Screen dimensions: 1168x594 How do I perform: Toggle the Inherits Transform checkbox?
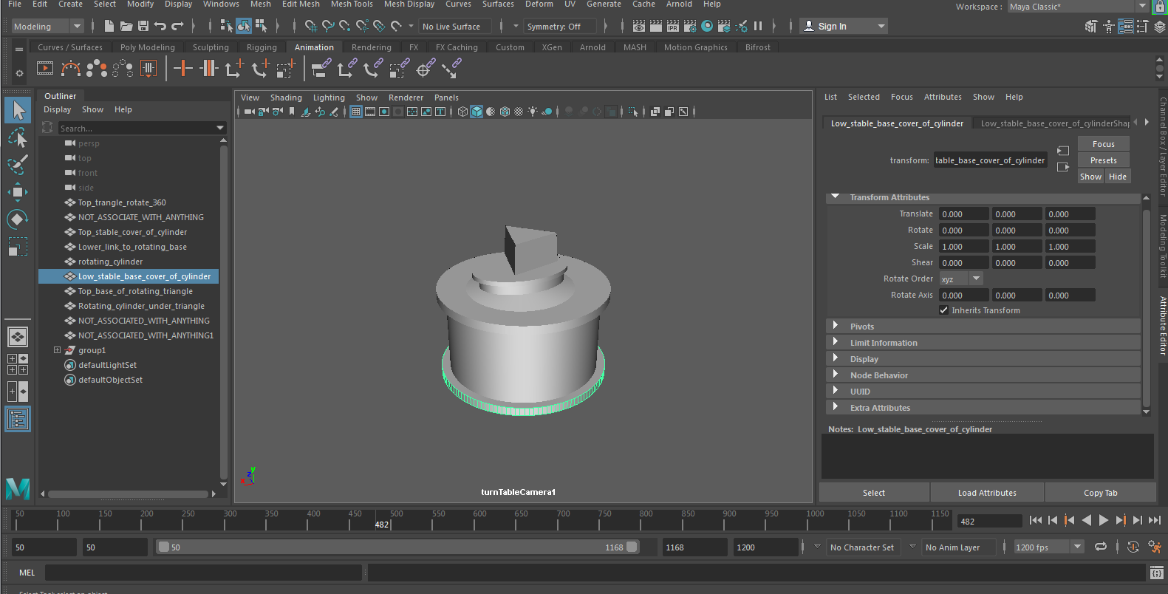[x=943, y=310]
